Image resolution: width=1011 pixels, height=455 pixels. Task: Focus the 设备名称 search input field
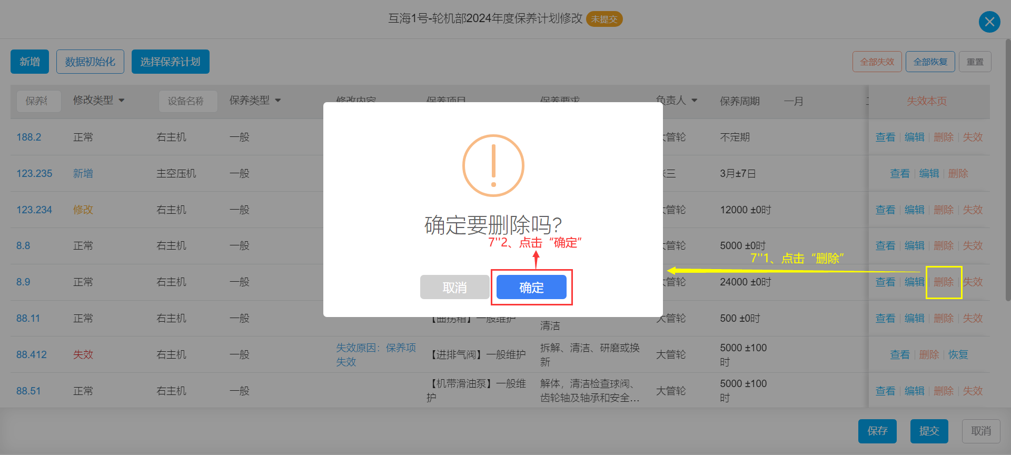point(188,101)
